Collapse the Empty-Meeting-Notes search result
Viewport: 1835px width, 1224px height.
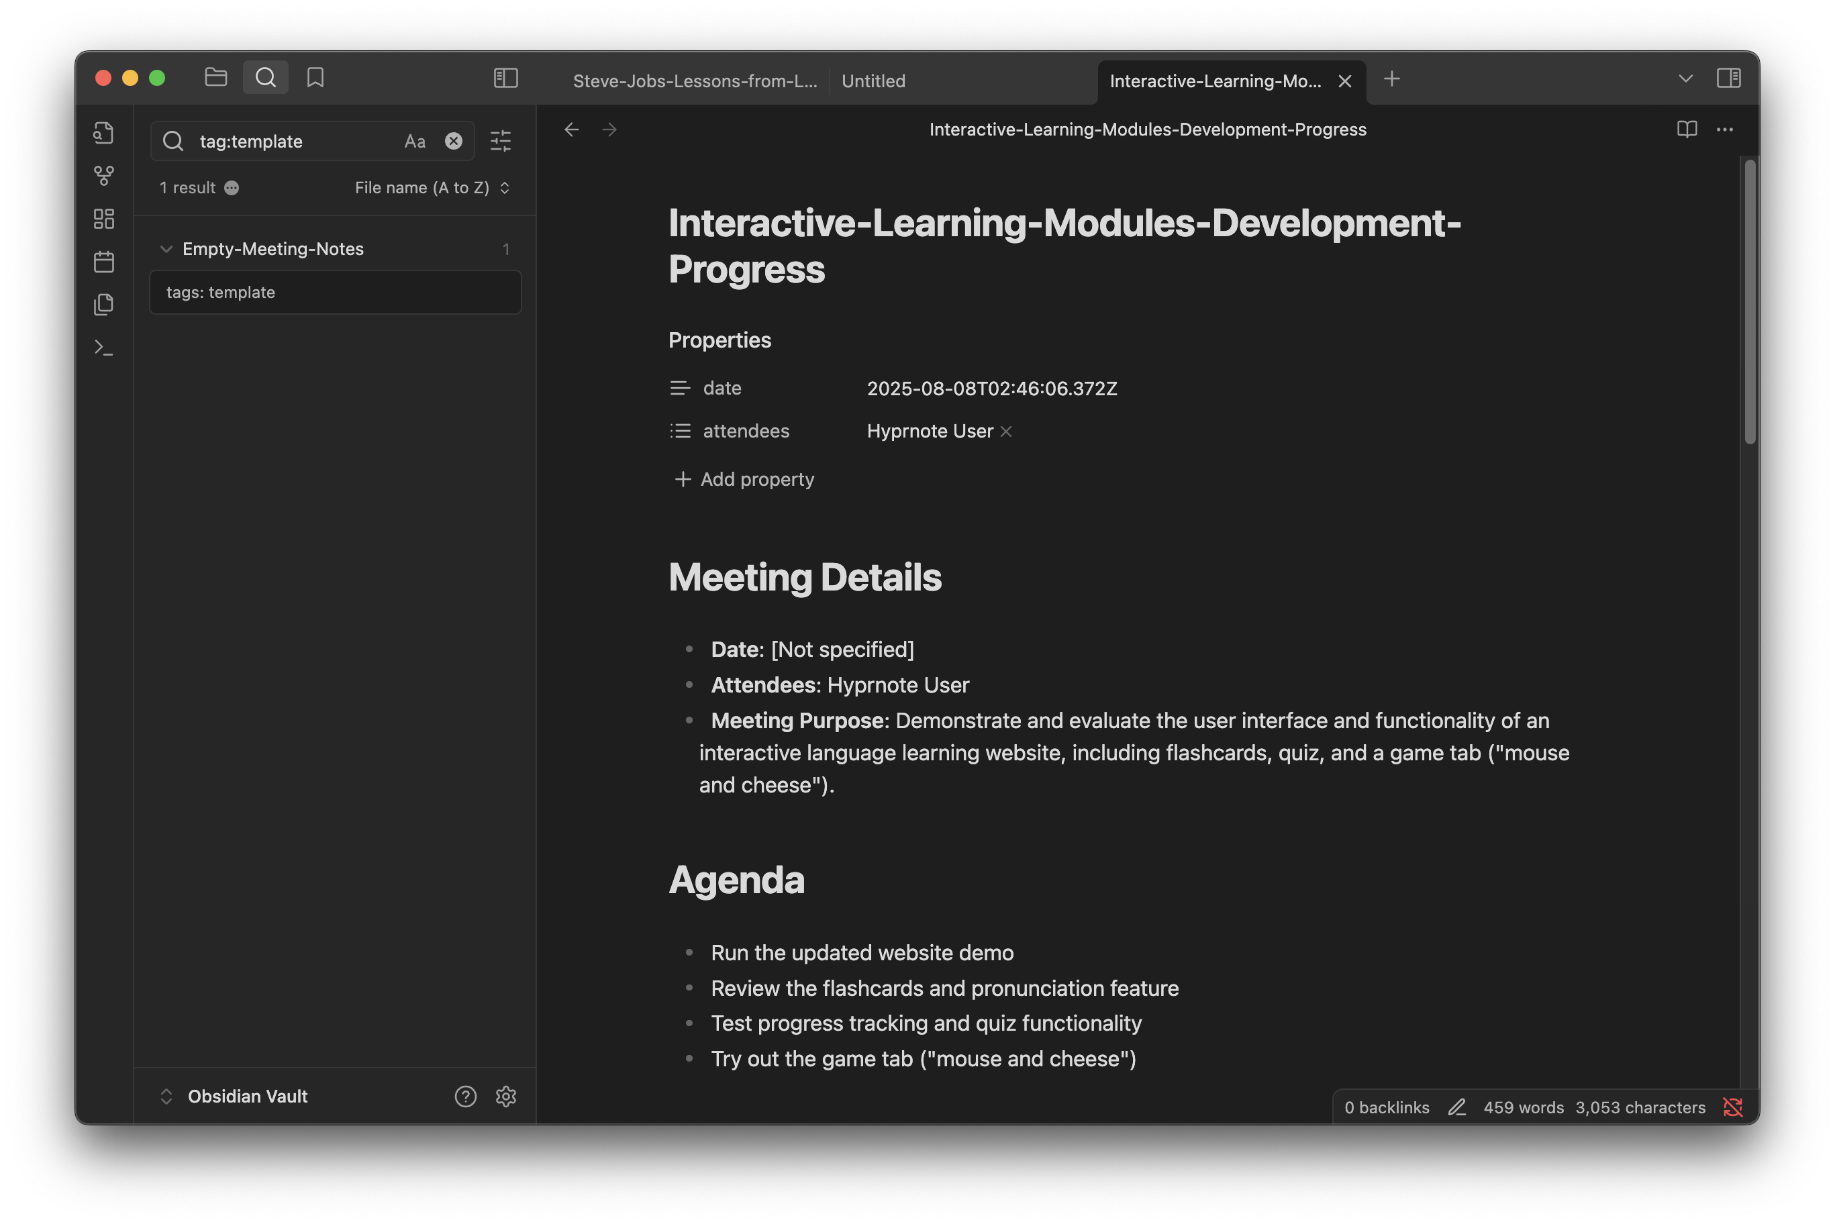tap(166, 249)
